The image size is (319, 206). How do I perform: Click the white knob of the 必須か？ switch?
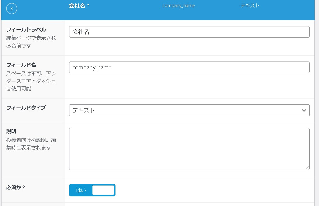pyautogui.click(x=103, y=190)
